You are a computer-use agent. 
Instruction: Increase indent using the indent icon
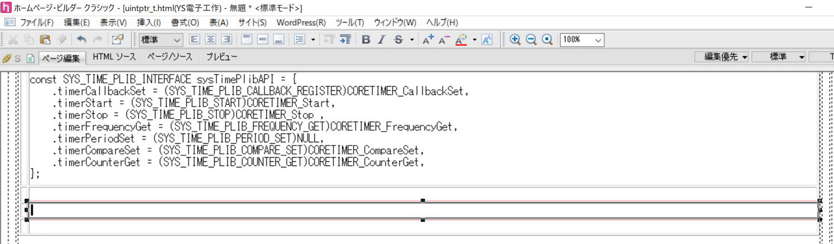point(345,40)
